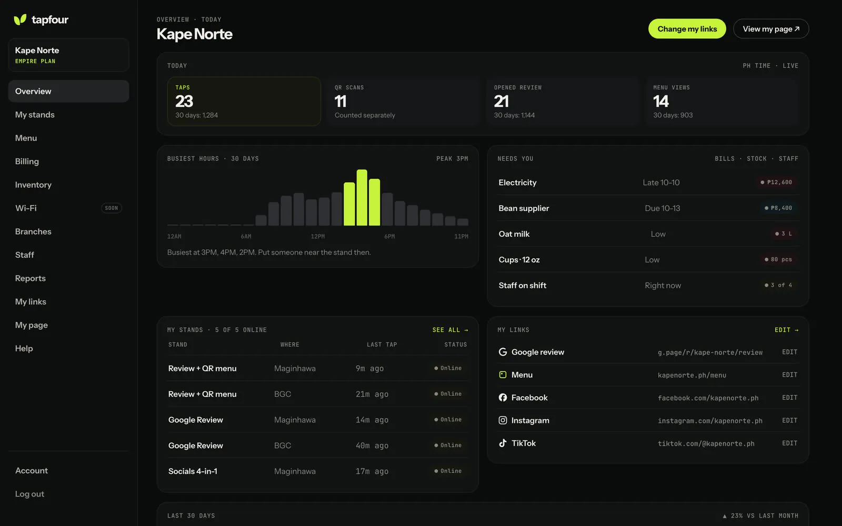Click Edit link in My Links header
Screen dimensions: 842x526
click(x=786, y=330)
